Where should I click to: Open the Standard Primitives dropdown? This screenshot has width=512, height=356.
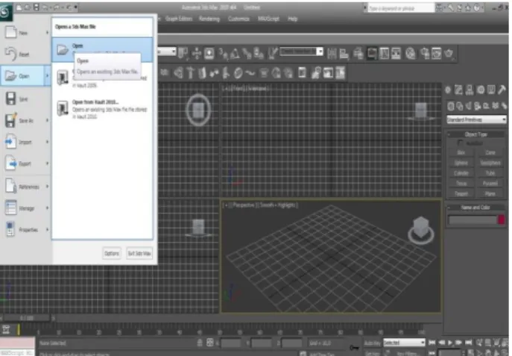pos(476,119)
